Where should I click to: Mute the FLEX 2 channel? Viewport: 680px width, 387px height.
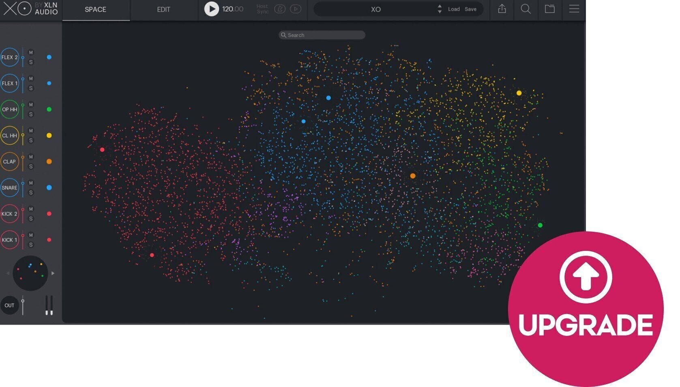coord(31,53)
